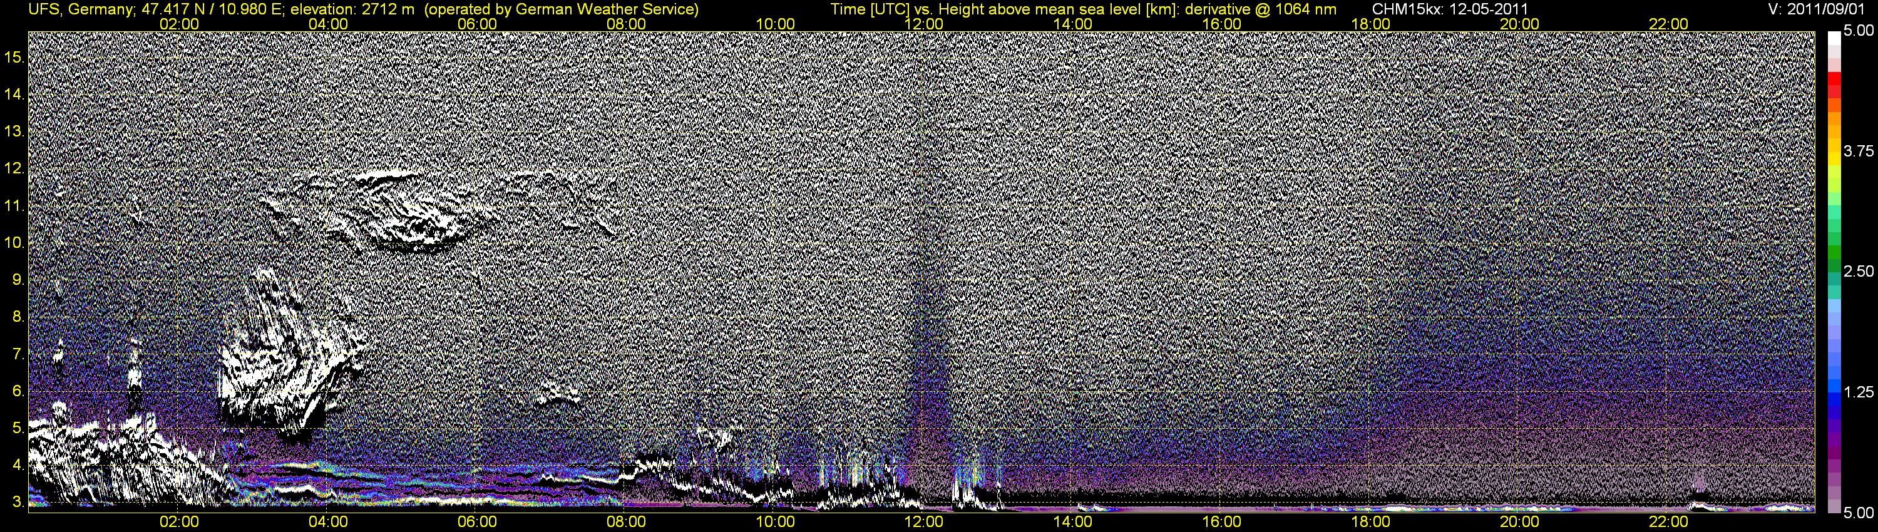The image size is (1878, 532).
Task: Click the '16:00' label on the upper time axis
Action: 1222,24
